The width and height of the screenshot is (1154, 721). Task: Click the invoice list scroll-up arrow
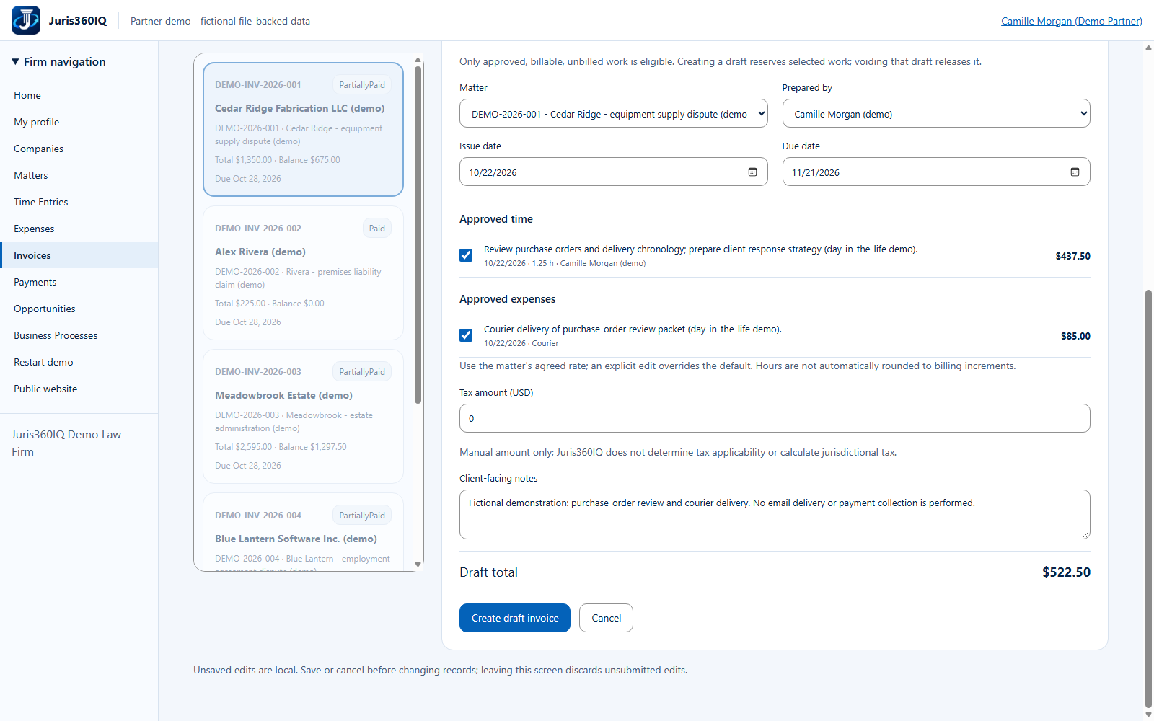pyautogui.click(x=418, y=60)
